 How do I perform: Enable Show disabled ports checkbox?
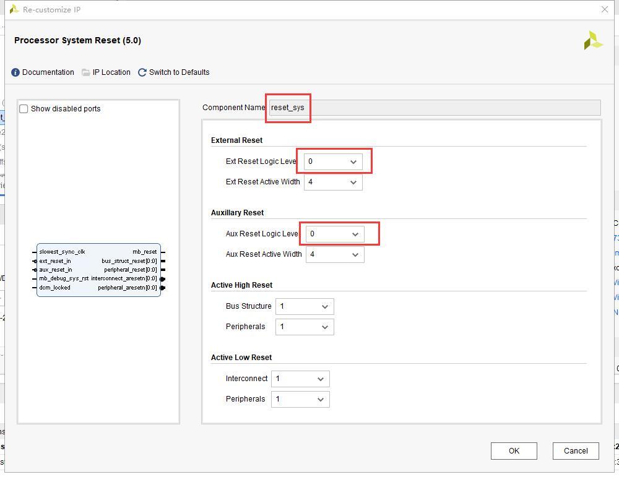24,109
